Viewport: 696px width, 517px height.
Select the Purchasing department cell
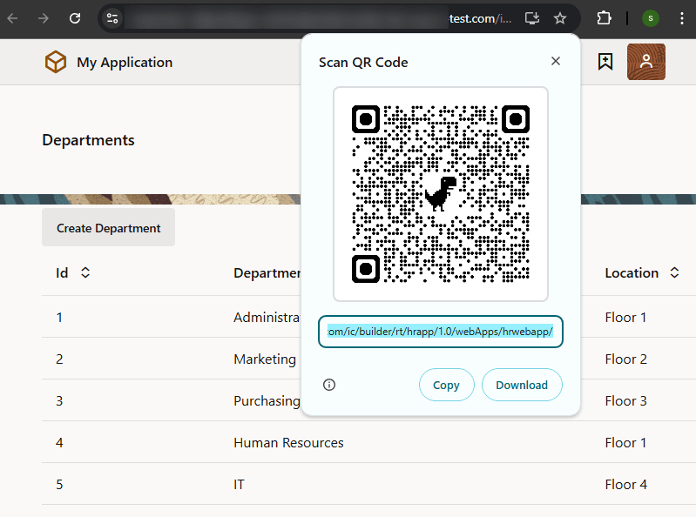tap(267, 401)
